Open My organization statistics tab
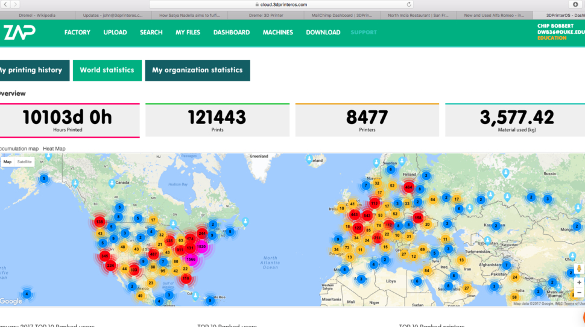585x327 pixels. [x=197, y=70]
